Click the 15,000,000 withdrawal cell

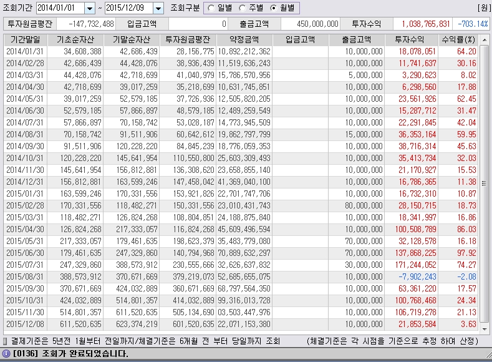(x=357, y=134)
